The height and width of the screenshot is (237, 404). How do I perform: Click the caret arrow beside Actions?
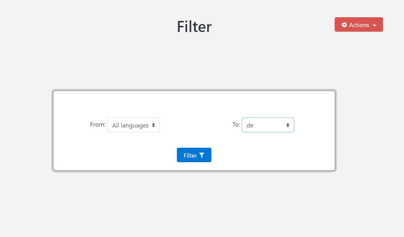374,25
